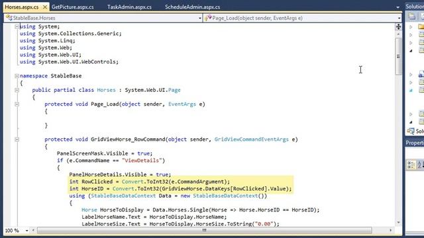Click the class icon beside StableBase.Horses

9,18
